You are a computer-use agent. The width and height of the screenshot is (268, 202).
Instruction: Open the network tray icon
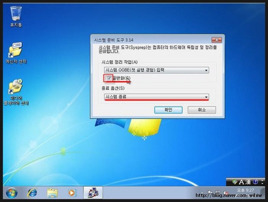click(x=217, y=192)
